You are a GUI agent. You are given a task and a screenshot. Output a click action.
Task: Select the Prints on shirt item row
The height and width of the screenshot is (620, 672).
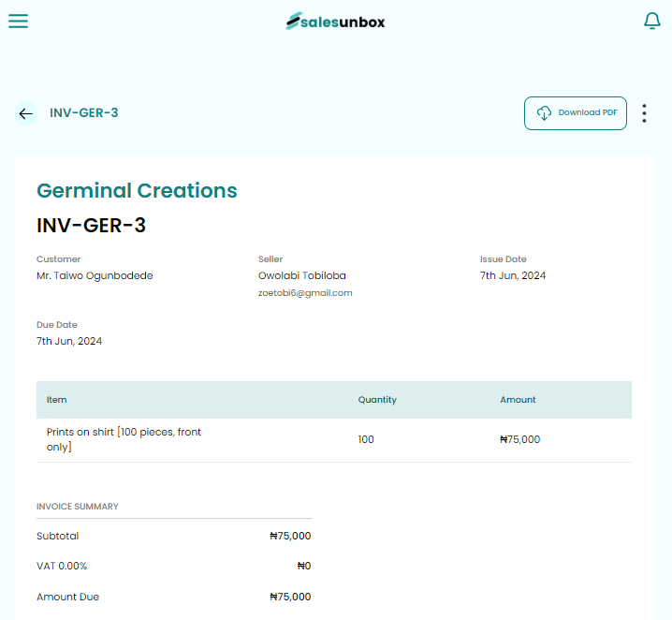pos(124,439)
